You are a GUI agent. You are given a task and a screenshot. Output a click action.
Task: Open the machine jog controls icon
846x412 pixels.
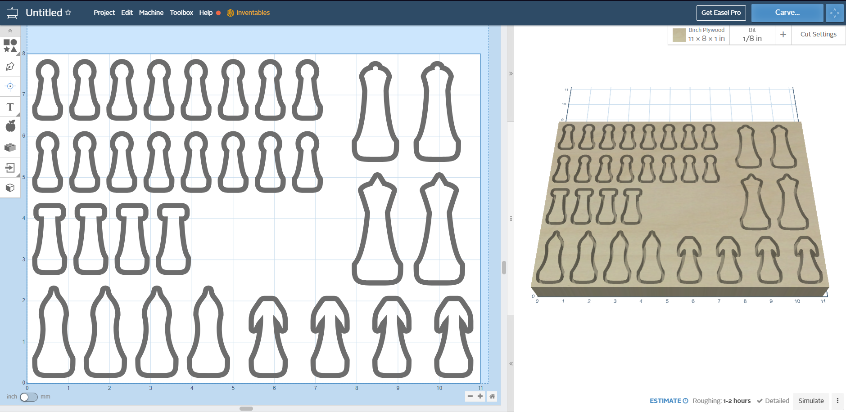tap(834, 13)
